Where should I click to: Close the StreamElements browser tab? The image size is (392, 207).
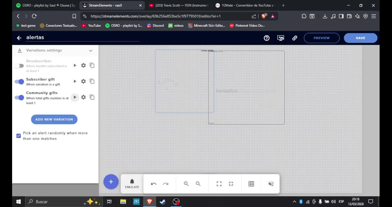pyautogui.click(x=140, y=5)
